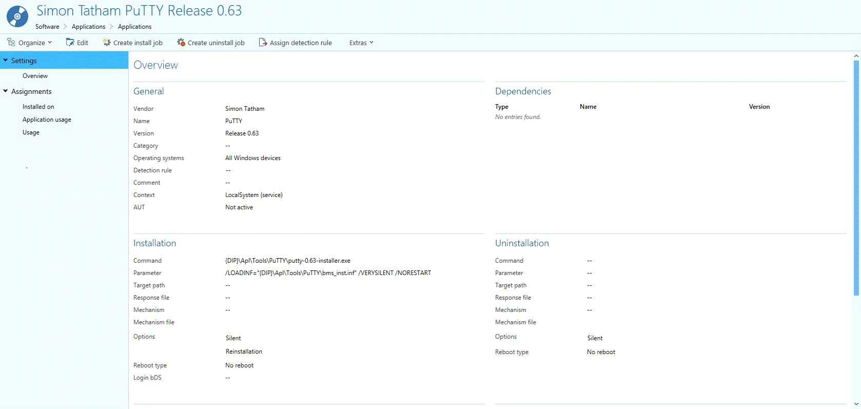Screen dimensions: 861x409
Task: Click the name value PuTTY
Action: pyautogui.click(x=233, y=121)
